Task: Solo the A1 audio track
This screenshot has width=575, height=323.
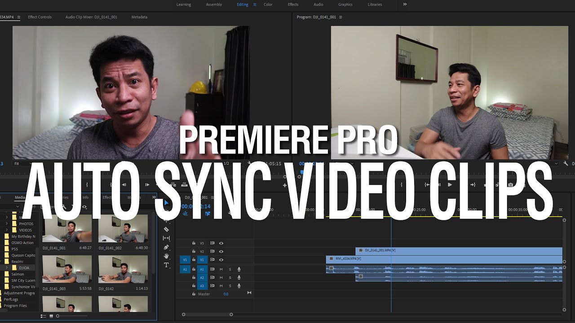Action: pyautogui.click(x=230, y=269)
